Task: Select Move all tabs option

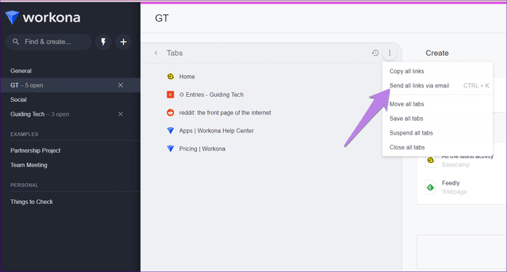Action: pos(406,104)
